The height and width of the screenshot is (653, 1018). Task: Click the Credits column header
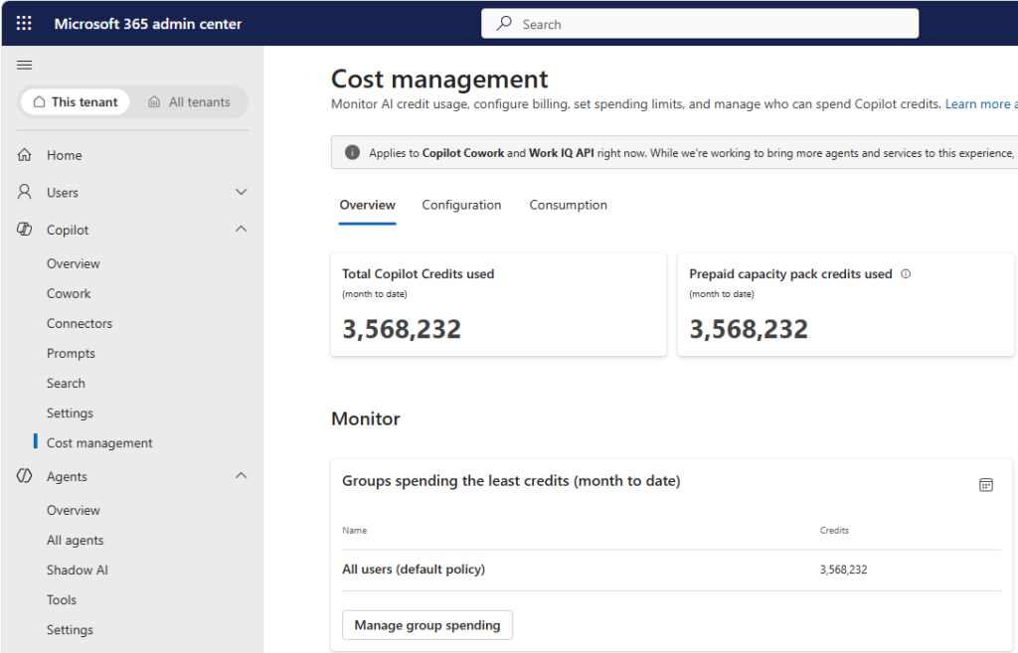(834, 531)
